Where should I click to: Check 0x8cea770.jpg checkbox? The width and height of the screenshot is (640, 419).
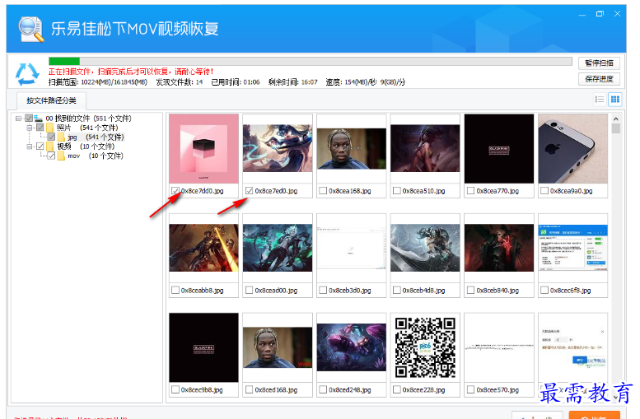[470, 190]
